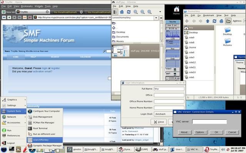Open the GQview Edit menu

pos(121,6)
